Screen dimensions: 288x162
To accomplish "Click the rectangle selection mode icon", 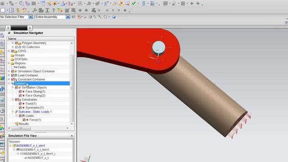I will point(105,17).
